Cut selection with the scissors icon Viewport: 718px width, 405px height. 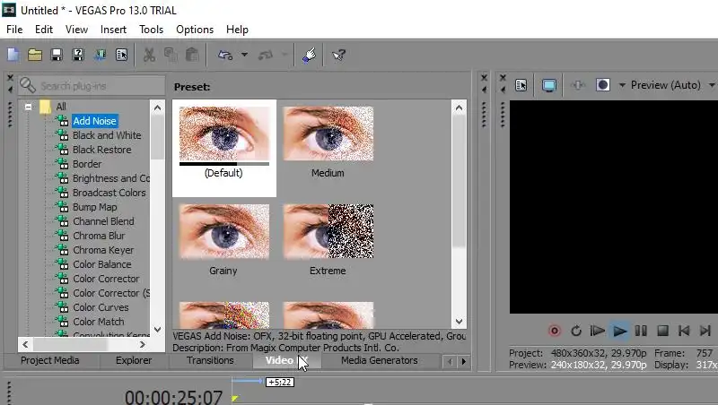click(149, 56)
